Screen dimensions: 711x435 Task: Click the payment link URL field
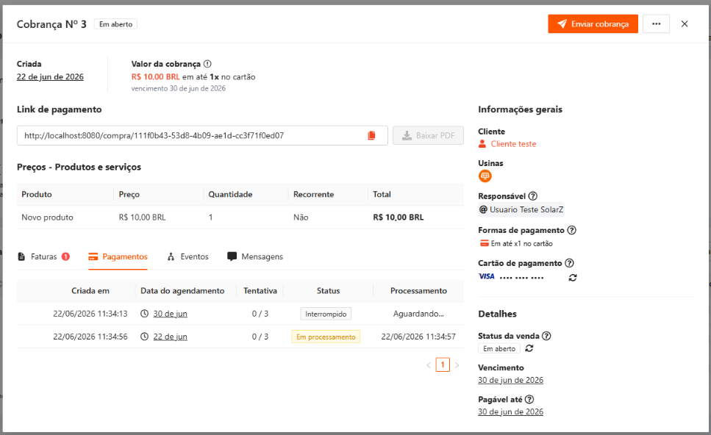[202, 135]
